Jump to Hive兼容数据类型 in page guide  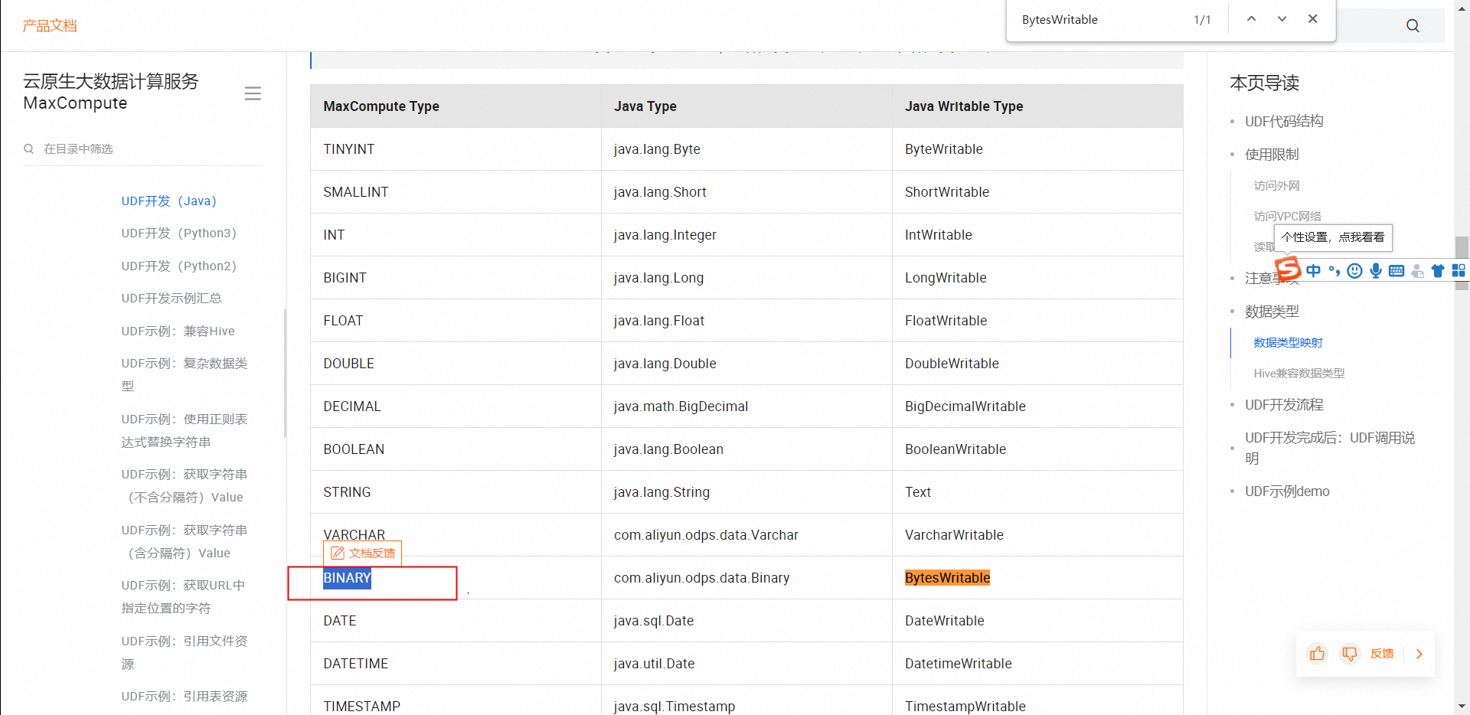coord(1299,373)
